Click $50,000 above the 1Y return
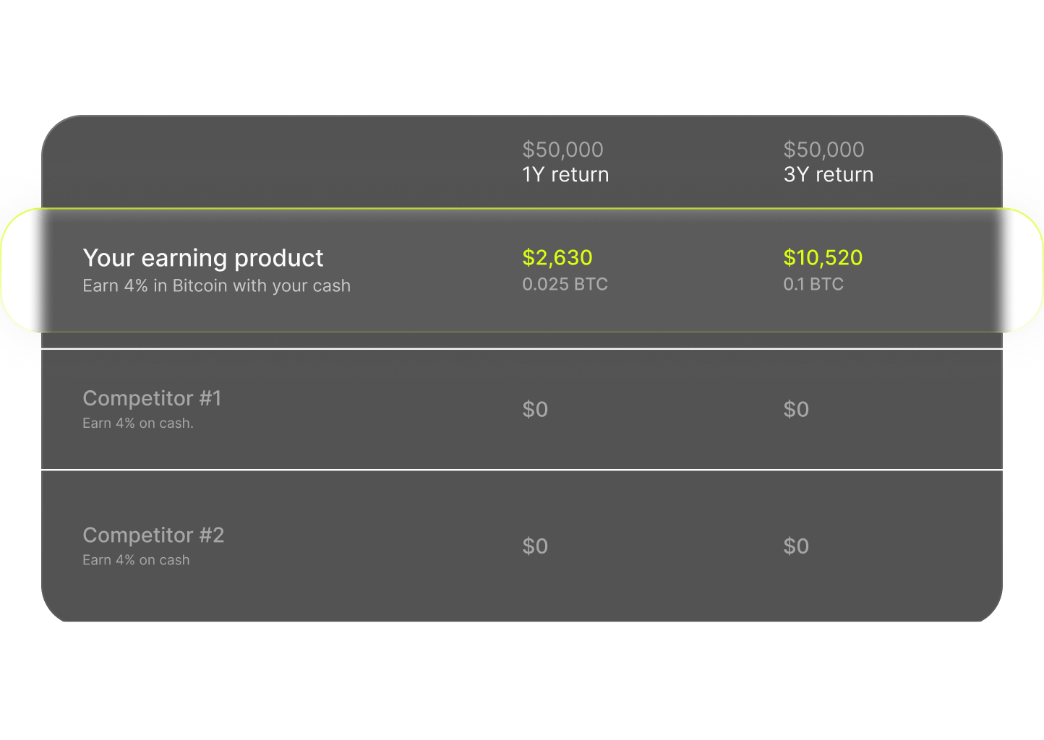 [562, 150]
